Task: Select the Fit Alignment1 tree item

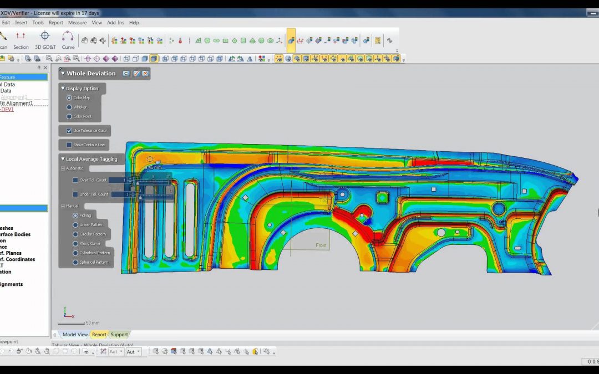Action: click(x=17, y=103)
